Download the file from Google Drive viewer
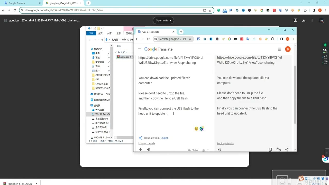 pyautogui.click(x=304, y=21)
